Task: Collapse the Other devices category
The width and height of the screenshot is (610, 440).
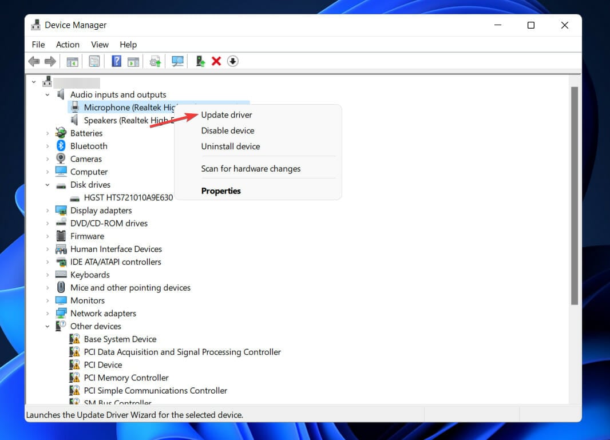Action: pos(47,326)
